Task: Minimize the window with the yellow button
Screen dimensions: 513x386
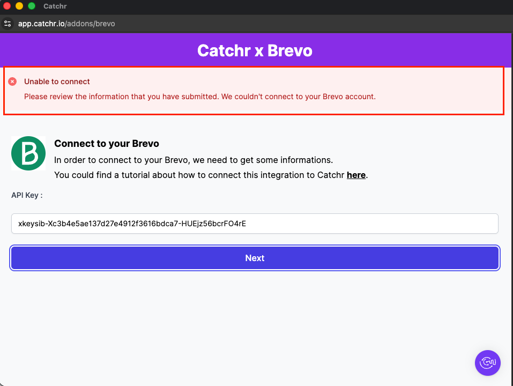Action: 19,6
